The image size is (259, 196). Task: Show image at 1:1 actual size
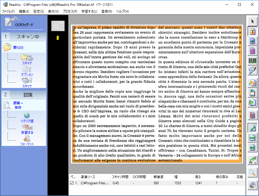(252, 147)
